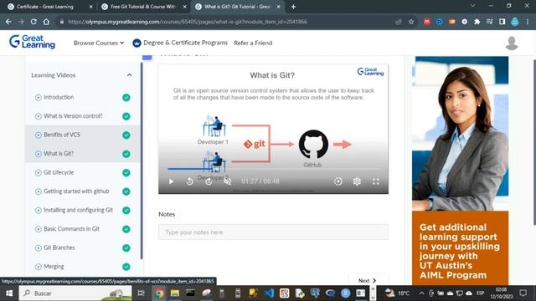Switch to Free Git Tutorial & Course tab
Viewport: 536px width, 301px height.
(x=143, y=7)
